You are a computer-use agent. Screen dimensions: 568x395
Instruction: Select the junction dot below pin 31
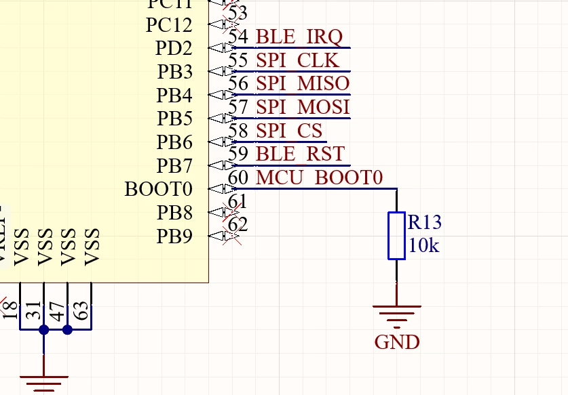coord(44,330)
